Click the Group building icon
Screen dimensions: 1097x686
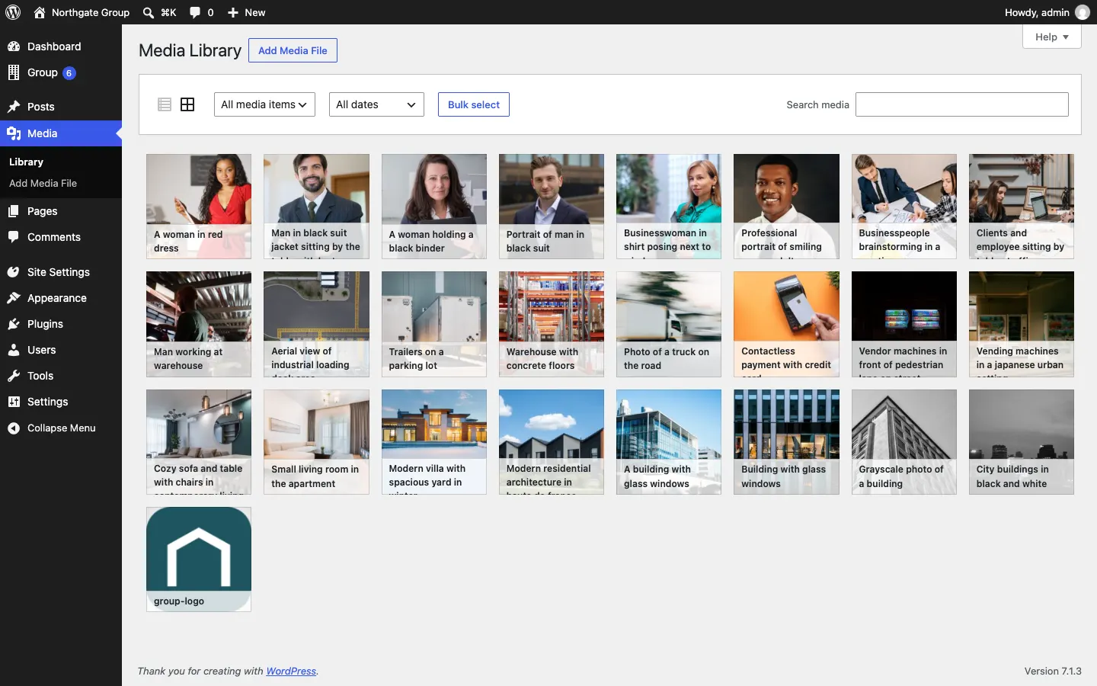(x=14, y=72)
